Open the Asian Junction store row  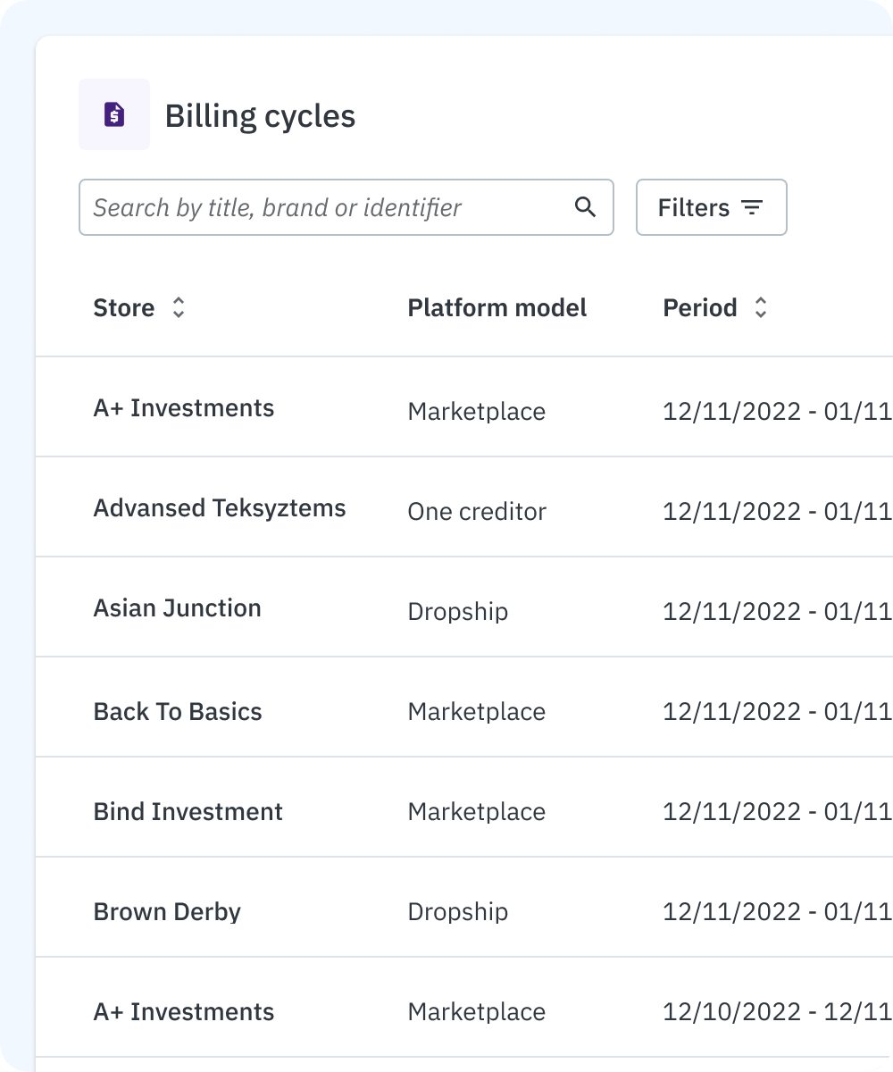(x=177, y=607)
